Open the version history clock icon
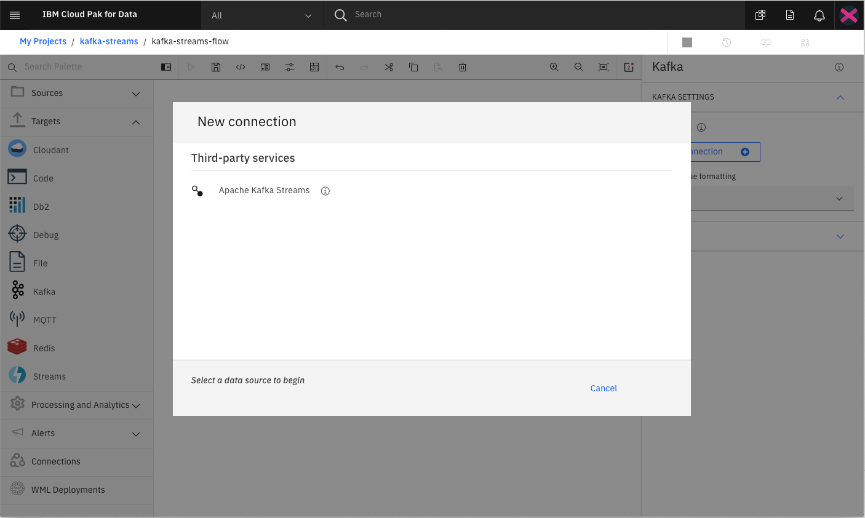 tap(727, 42)
